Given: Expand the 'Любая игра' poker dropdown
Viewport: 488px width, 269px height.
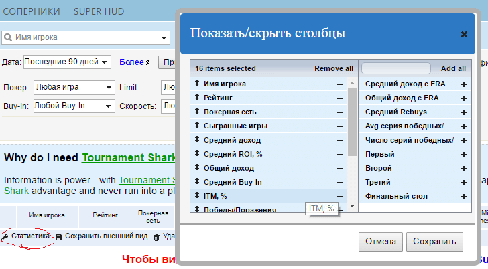Looking at the screenshot, I should (x=74, y=88).
